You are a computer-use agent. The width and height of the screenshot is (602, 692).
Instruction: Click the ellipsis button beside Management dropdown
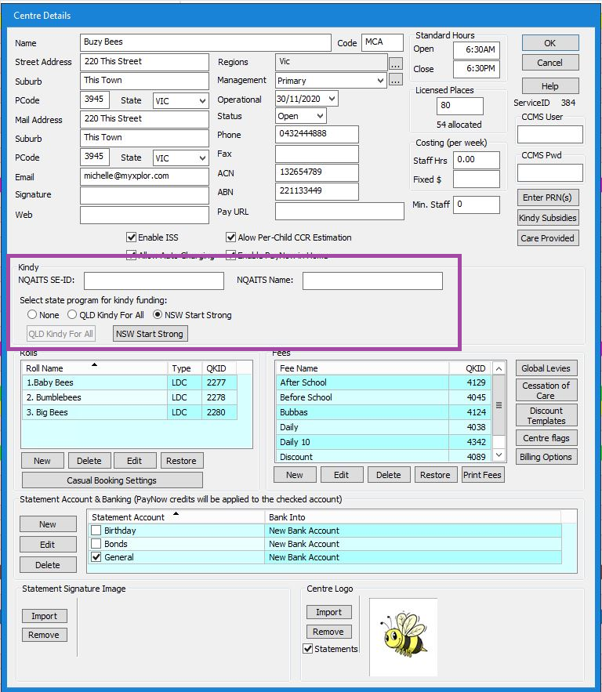tap(396, 80)
